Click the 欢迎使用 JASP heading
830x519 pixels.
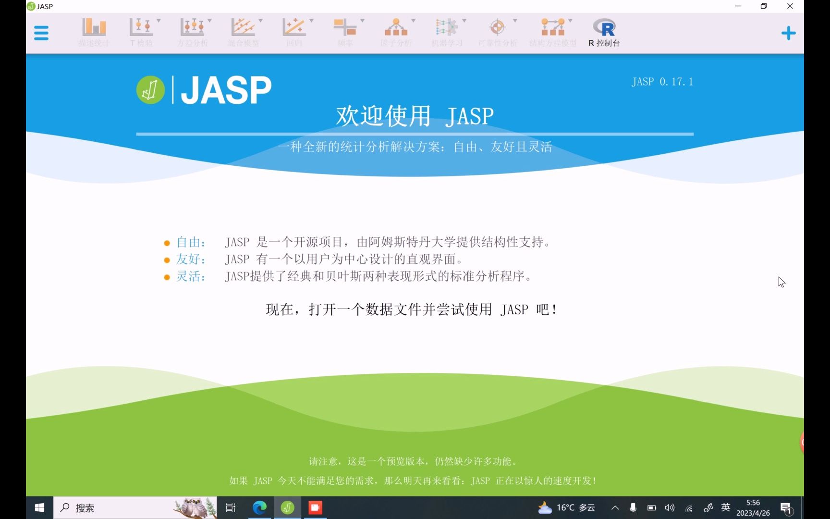pyautogui.click(x=415, y=116)
